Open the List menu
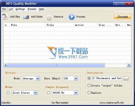Screen dimensions: 135x106 coord(11,9)
